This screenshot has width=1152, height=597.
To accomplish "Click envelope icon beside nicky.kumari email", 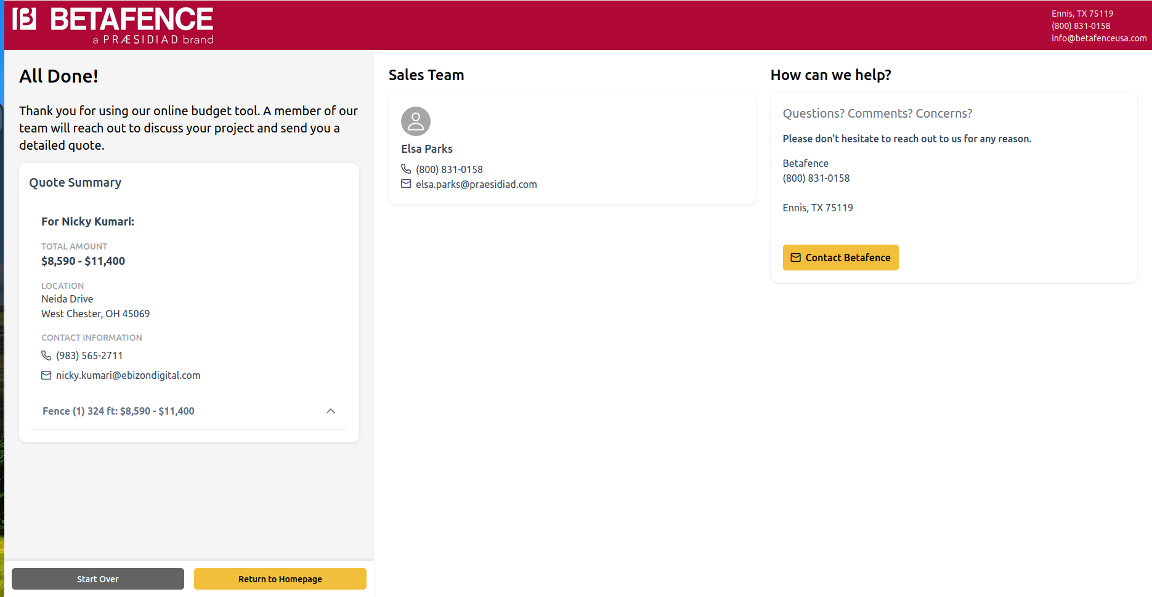I will (46, 375).
